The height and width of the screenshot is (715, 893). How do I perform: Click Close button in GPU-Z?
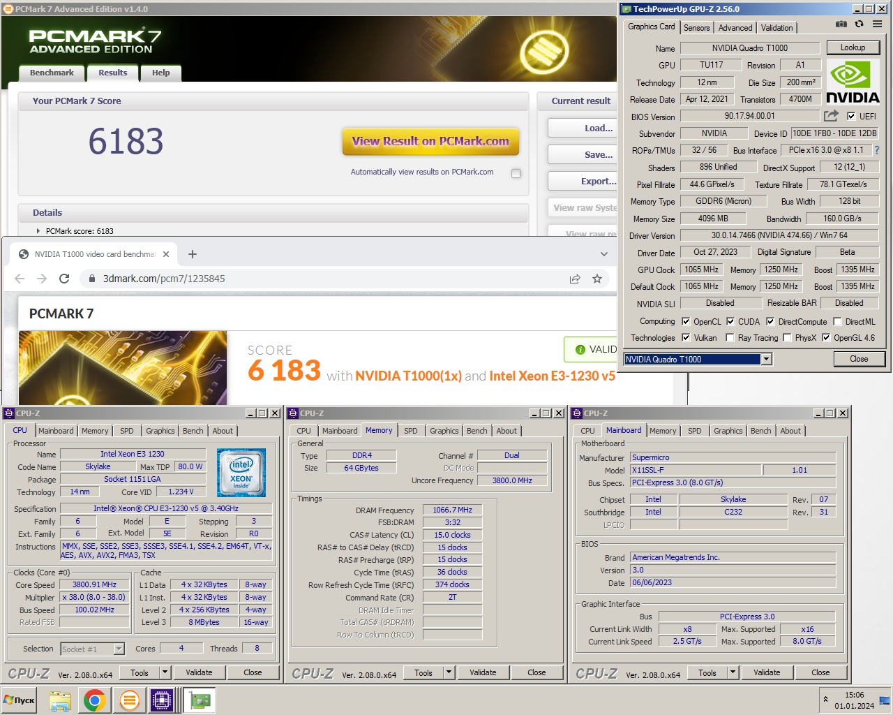859,359
